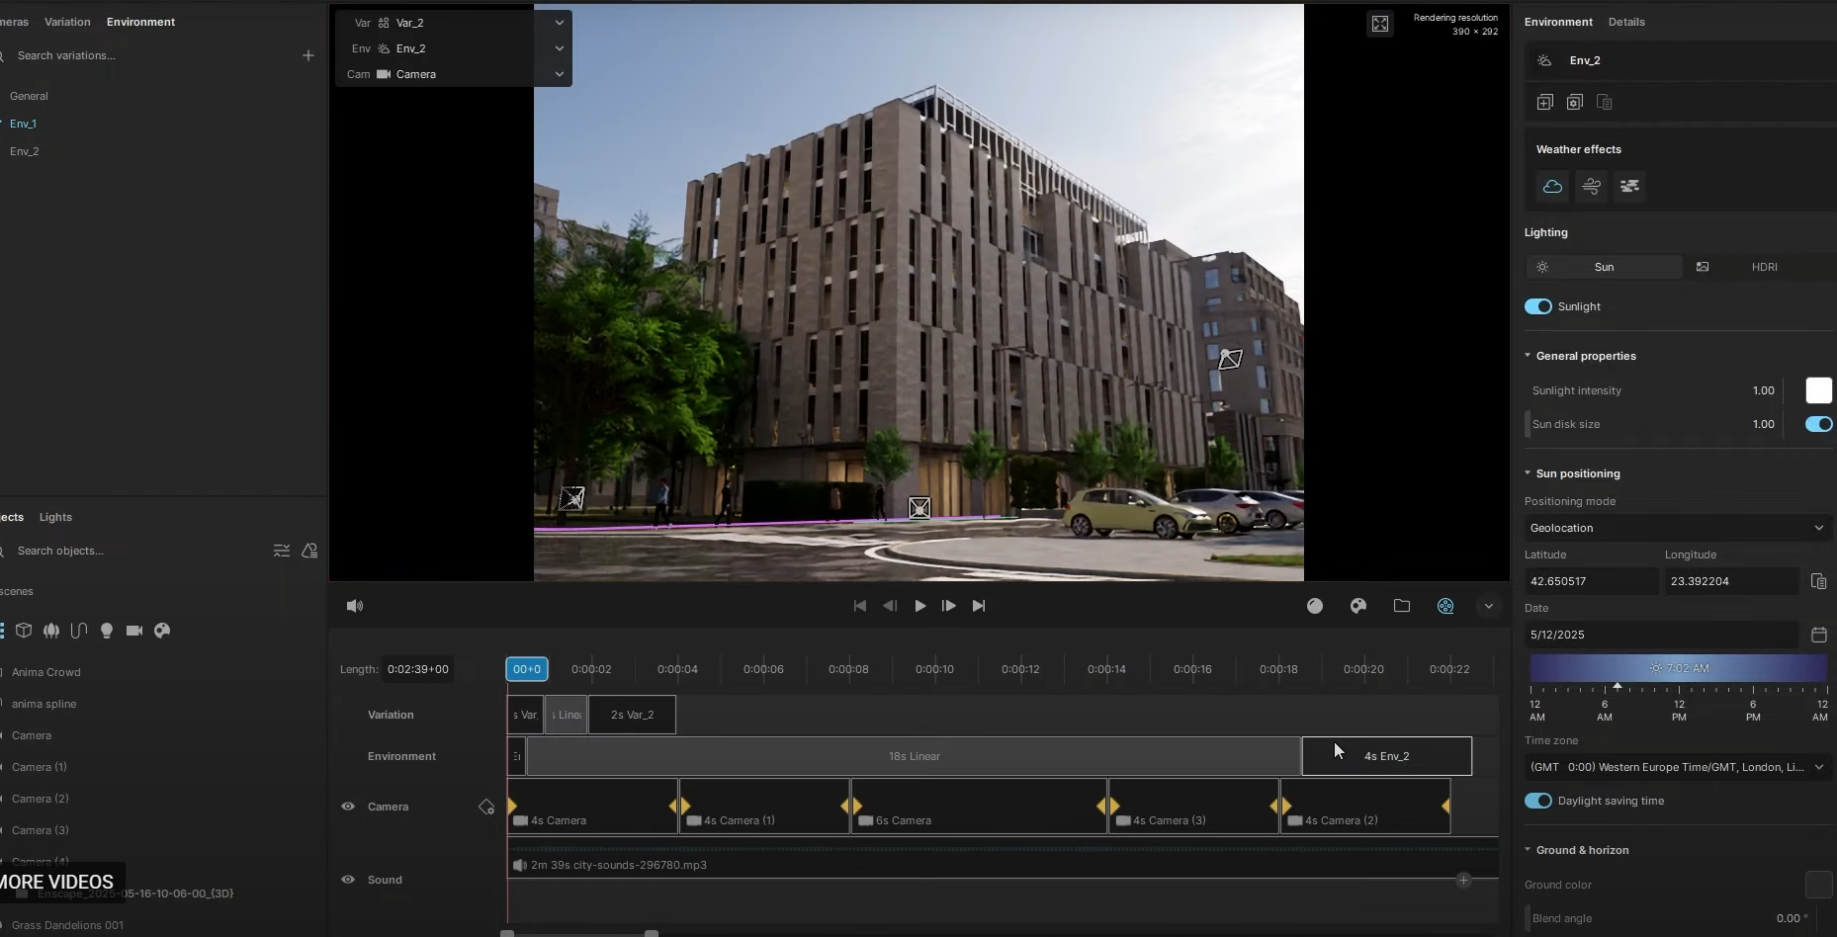This screenshot has height=937, width=1837.
Task: Jump to the timeline start
Action: tap(860, 606)
